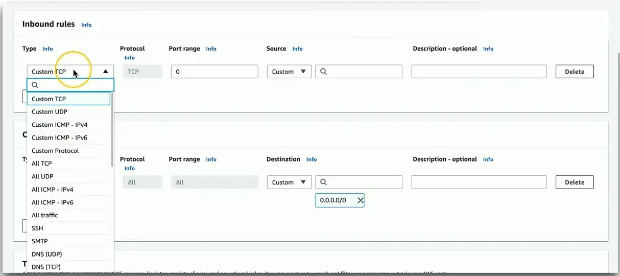Open the Info link beside Inbound rules
Image resolution: width=620 pixels, height=276 pixels.
click(x=86, y=25)
